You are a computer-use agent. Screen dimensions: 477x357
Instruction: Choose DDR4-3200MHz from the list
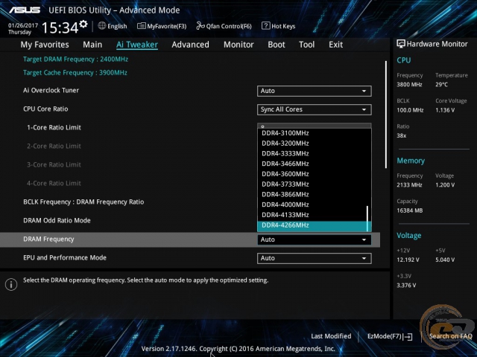coord(312,144)
